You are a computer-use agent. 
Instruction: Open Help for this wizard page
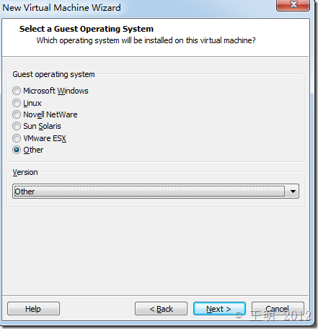pyautogui.click(x=33, y=309)
